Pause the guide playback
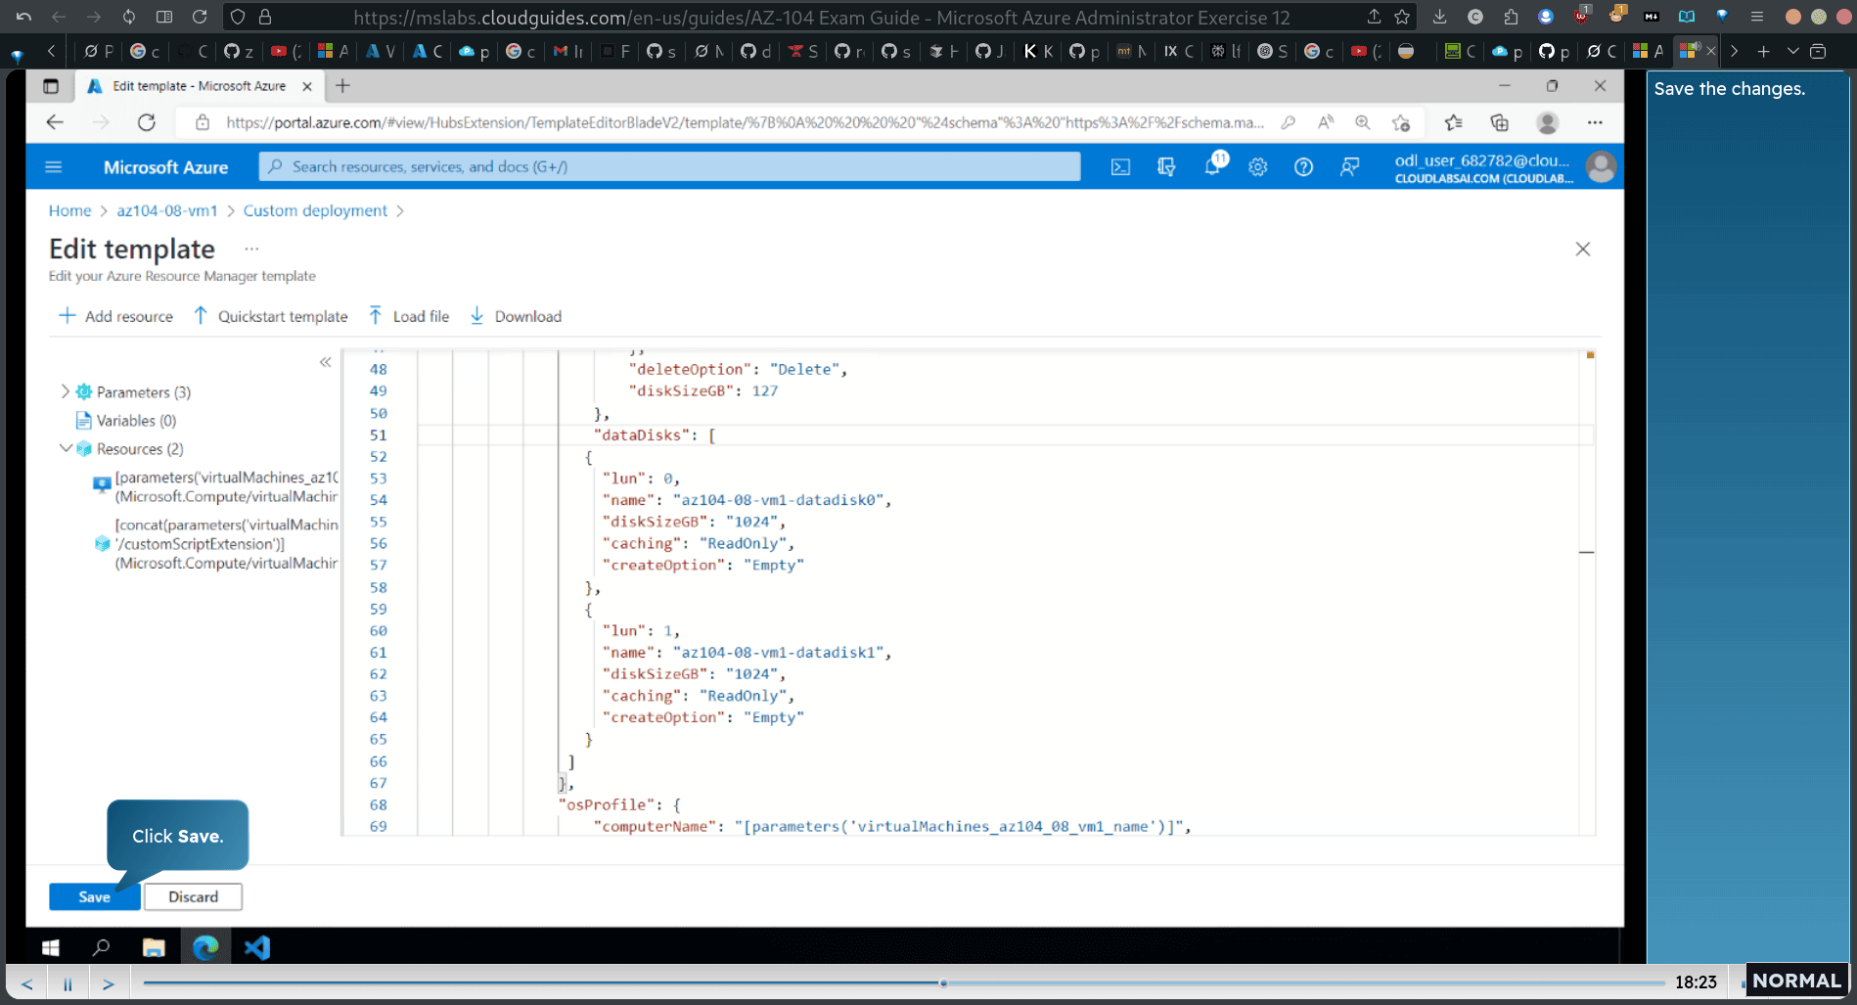 68,983
